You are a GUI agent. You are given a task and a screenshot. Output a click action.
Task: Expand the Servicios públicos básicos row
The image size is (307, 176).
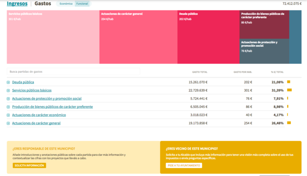8,91
